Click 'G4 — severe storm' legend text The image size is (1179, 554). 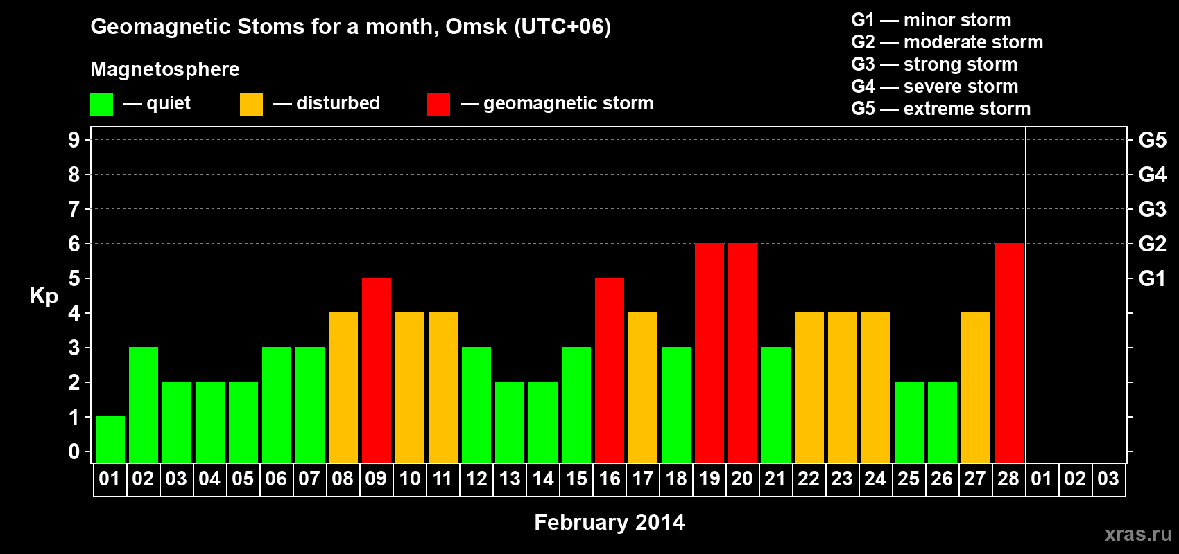tap(935, 87)
